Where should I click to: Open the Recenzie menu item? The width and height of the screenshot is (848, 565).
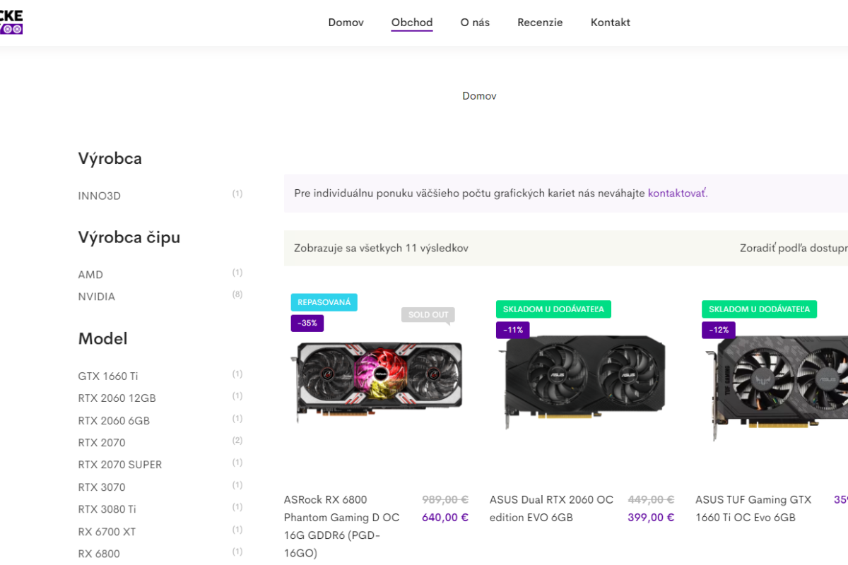click(540, 23)
